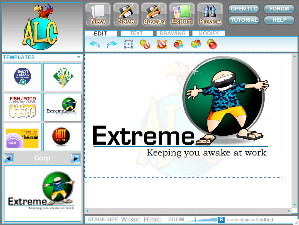Select the Fish/Food Community Council template

tap(22, 107)
